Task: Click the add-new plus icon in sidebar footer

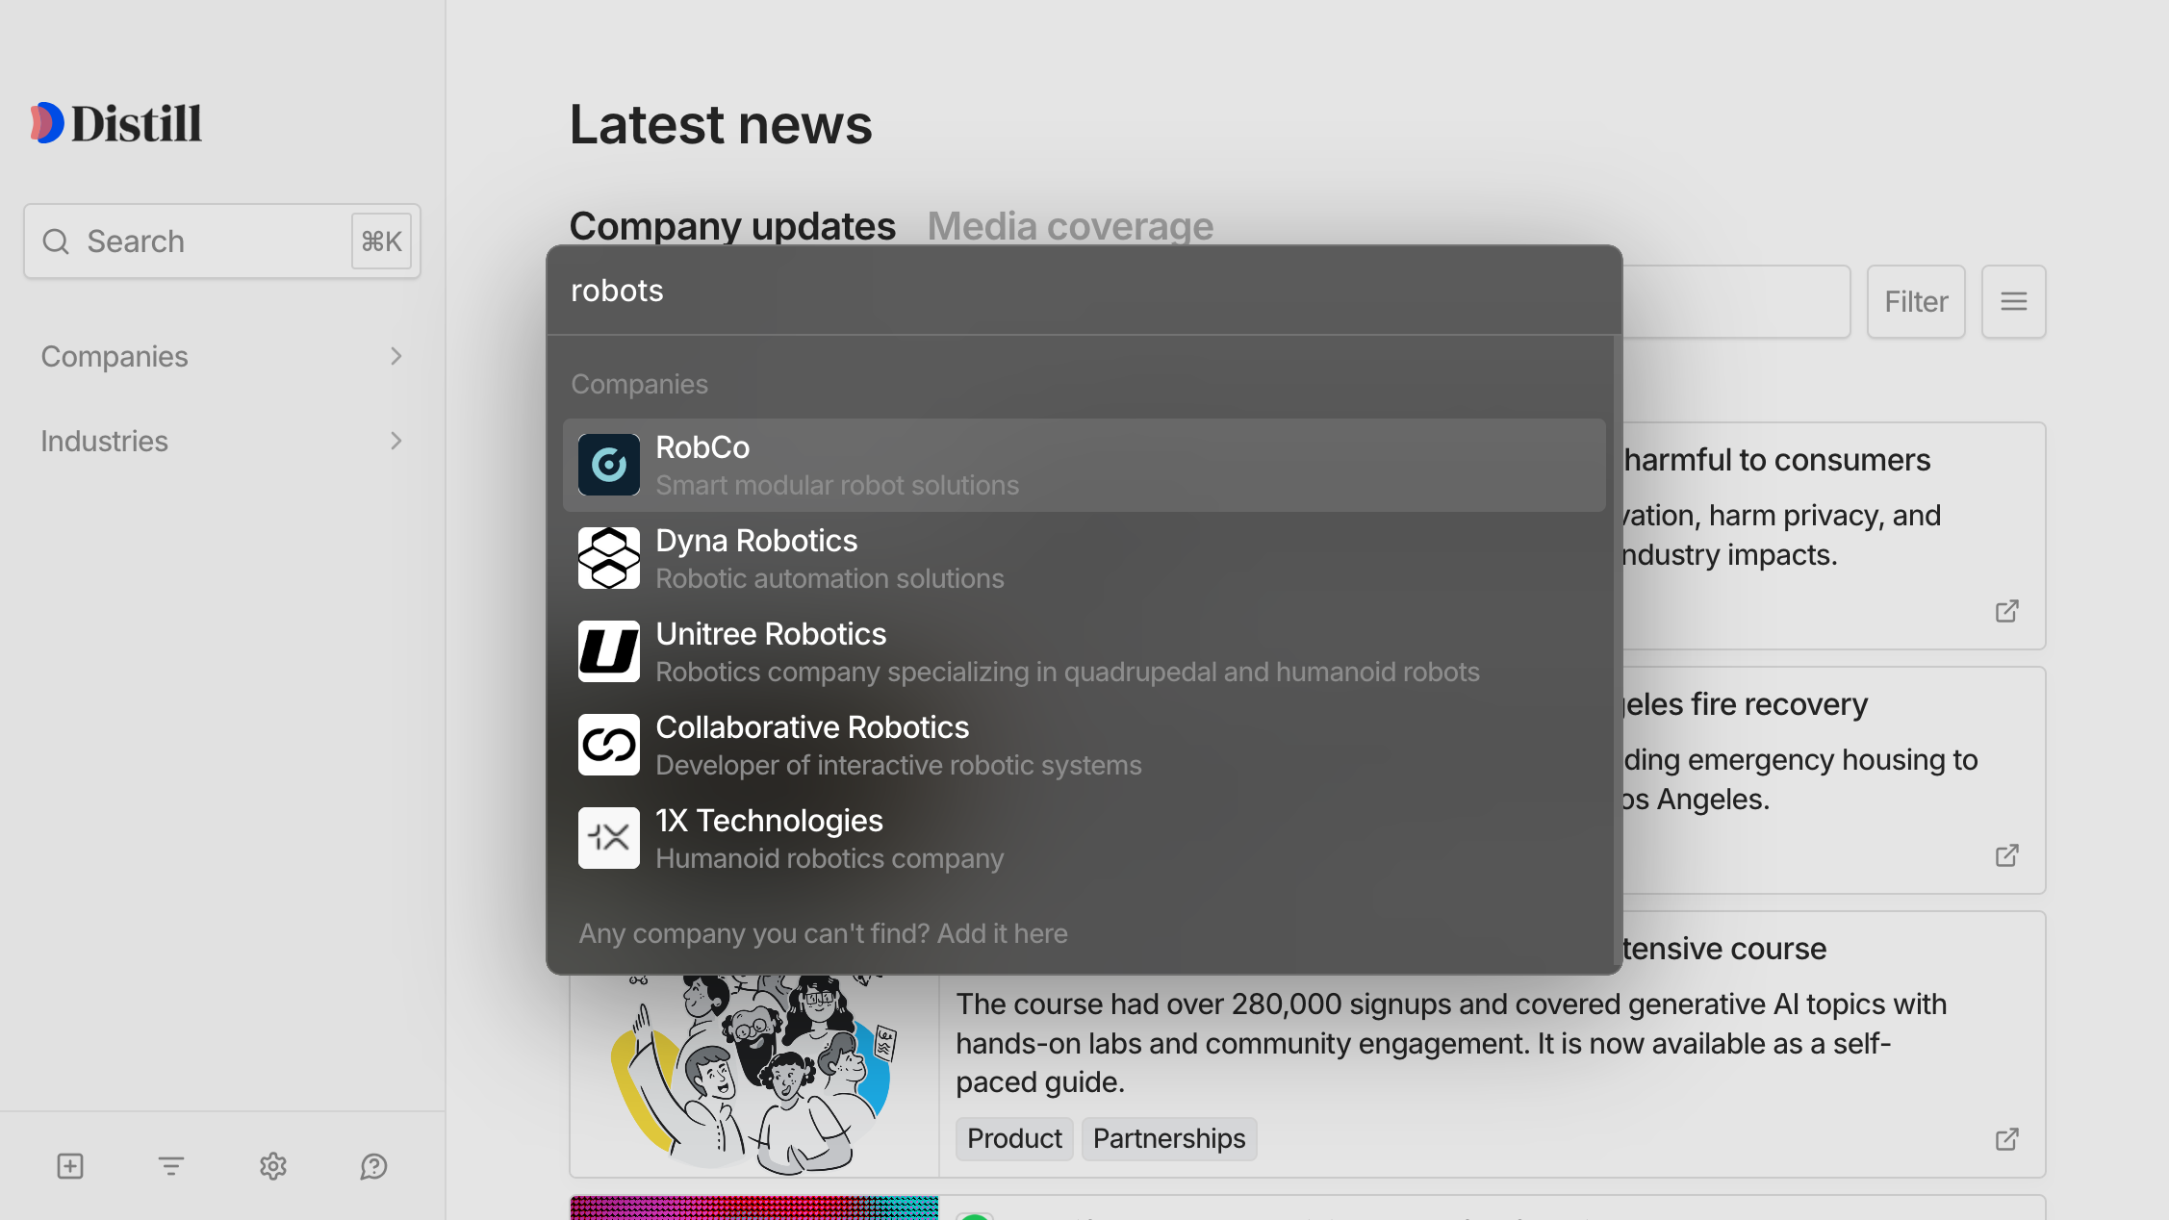Action: (68, 1166)
